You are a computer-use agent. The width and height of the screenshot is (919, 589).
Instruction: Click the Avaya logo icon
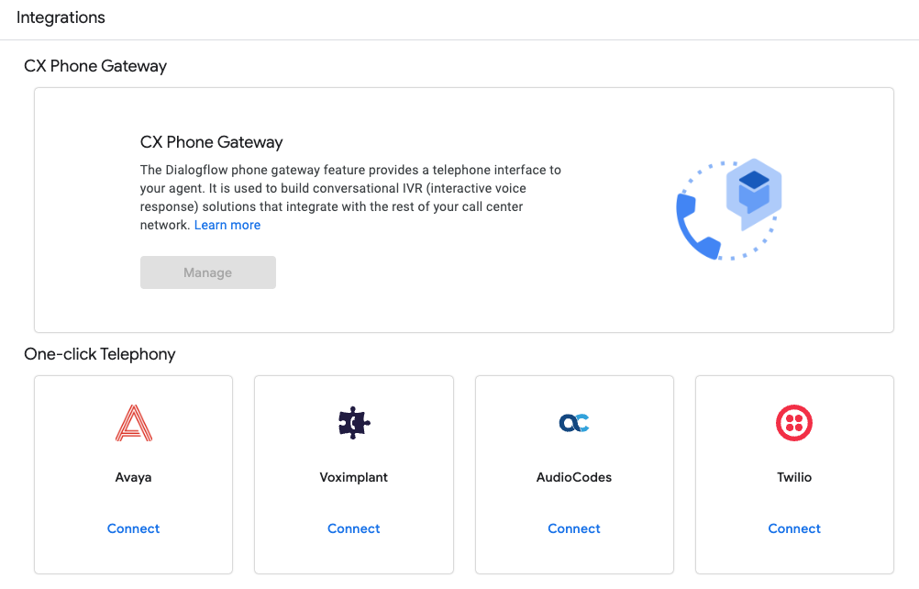(x=133, y=423)
